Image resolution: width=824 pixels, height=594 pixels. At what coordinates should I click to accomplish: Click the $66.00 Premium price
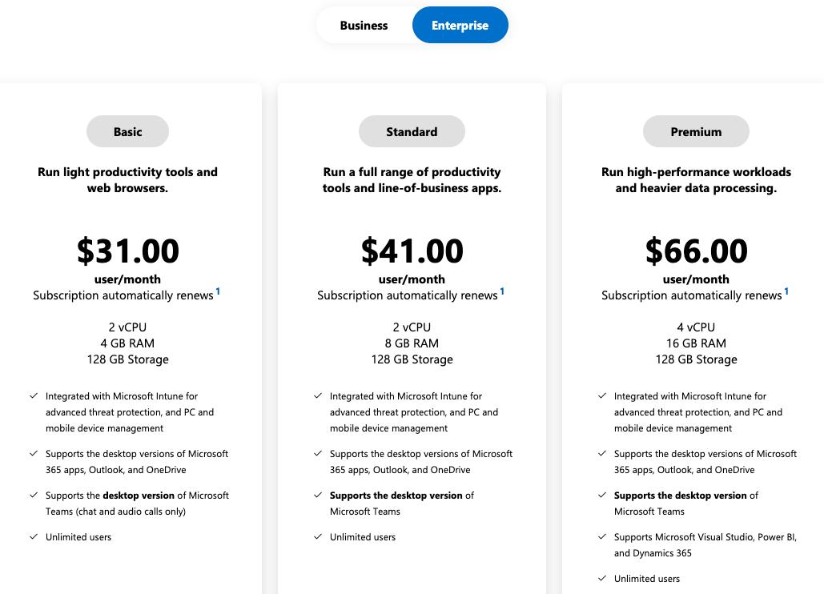pos(696,251)
